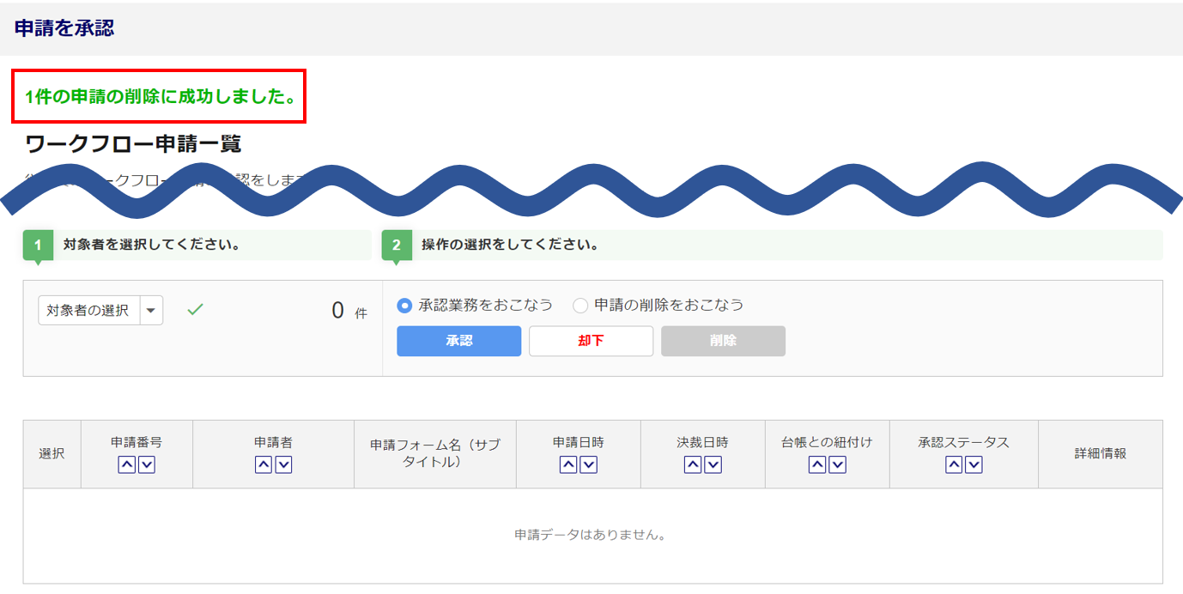The width and height of the screenshot is (1183, 594).
Task: Sort 承認ステータス column ascending
Action: click(953, 464)
